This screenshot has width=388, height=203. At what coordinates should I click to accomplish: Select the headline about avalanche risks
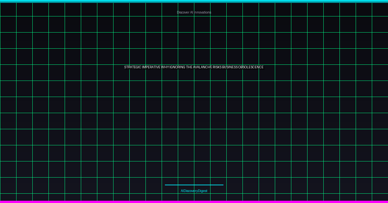(x=194, y=67)
